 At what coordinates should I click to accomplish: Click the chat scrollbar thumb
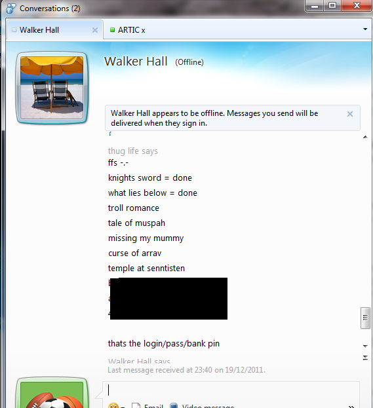(365, 318)
